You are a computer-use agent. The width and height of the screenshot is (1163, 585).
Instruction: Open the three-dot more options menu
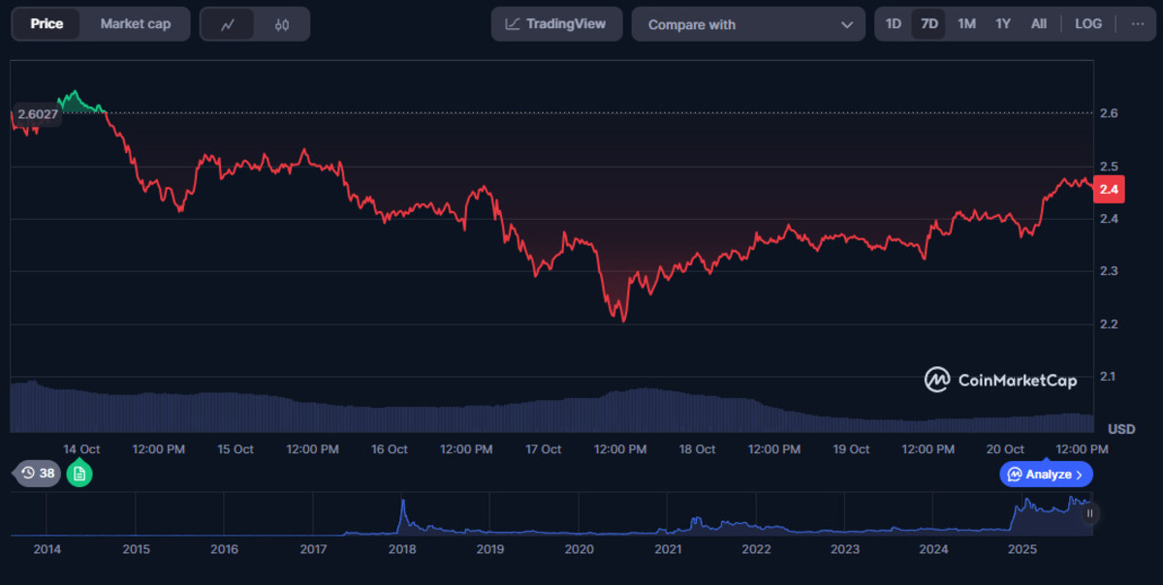tap(1137, 24)
